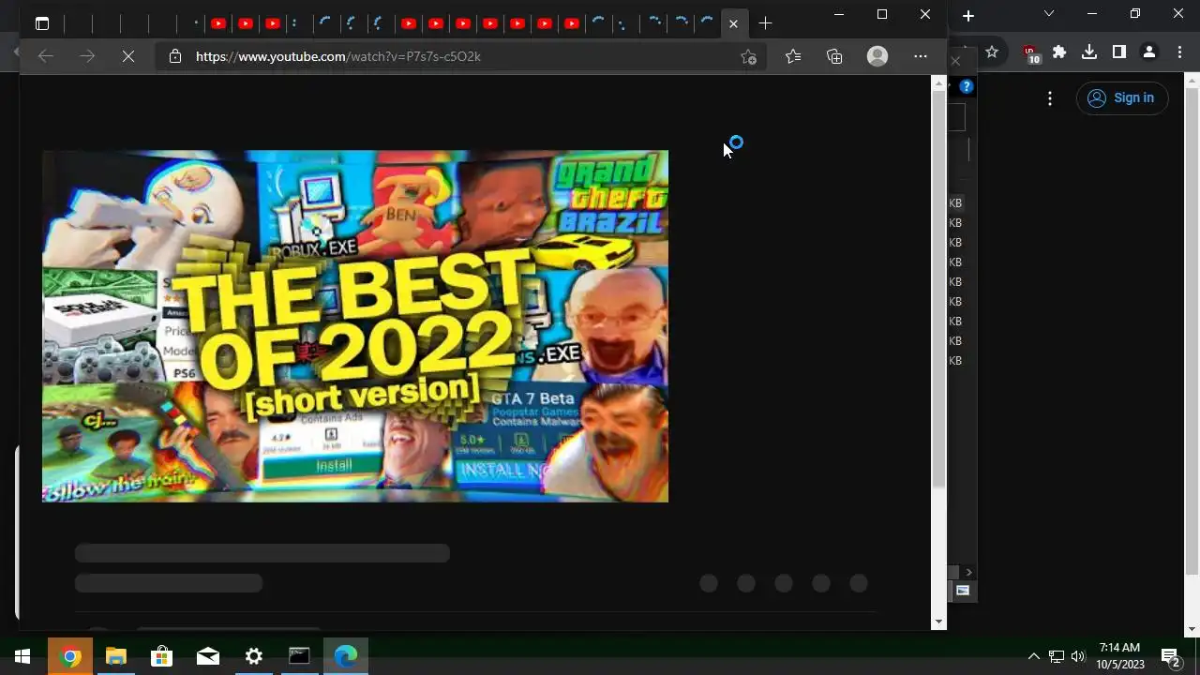The height and width of the screenshot is (675, 1200).
Task: Open the Windows notification center
Action: point(1171,656)
